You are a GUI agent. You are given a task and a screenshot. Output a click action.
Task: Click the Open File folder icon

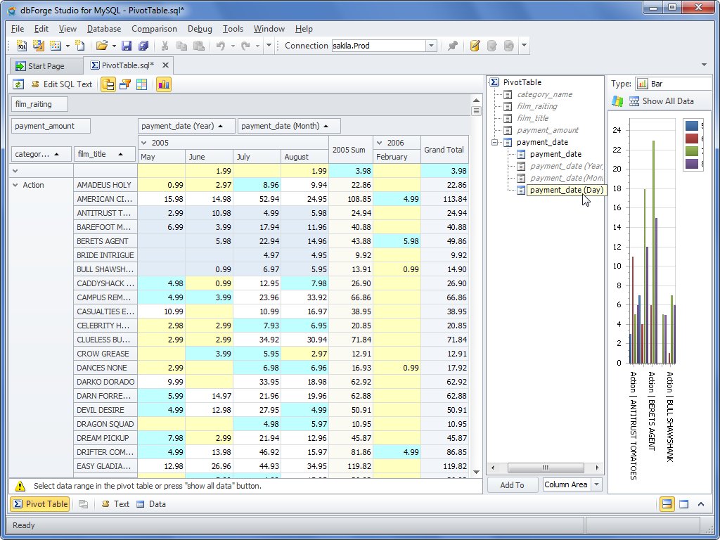click(101, 46)
